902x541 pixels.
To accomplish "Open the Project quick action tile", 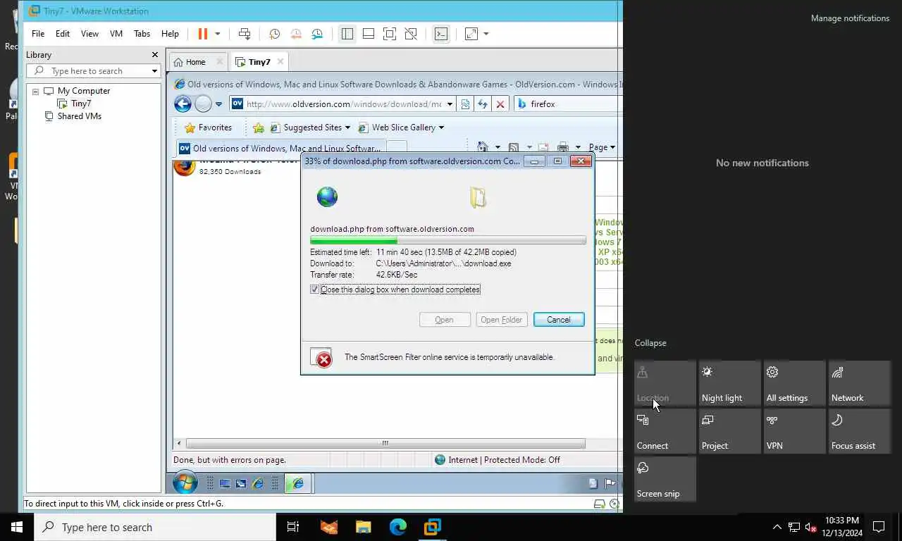I will tap(730, 431).
